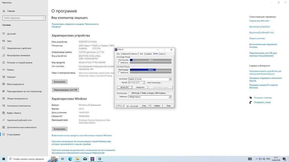Open Изменение ключа продукта link
289x162 pixels.
pyautogui.click(x=82, y=136)
